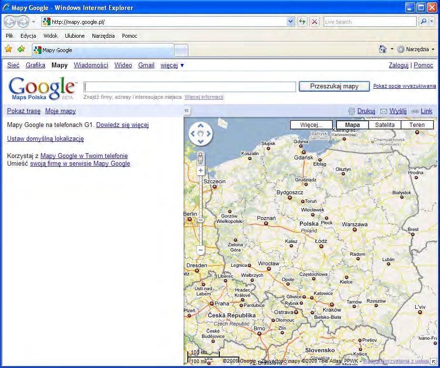Click the Refresh page icon

coord(302,21)
